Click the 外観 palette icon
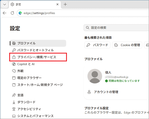The width and height of the screenshot is (149, 119). [14, 71]
